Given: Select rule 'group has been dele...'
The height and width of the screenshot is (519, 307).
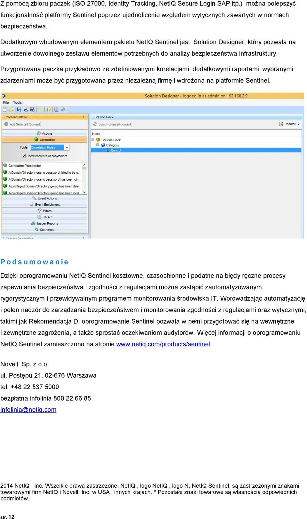Looking at the screenshot, I should pyautogui.click(x=45, y=186).
